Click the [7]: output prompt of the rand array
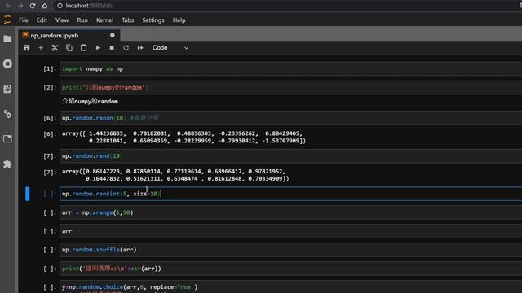Screen dimensions: 522x293 pyautogui.click(x=50, y=172)
